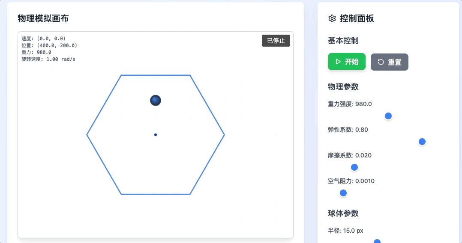Start the simulation with 开始 button
This screenshot has height=243, width=462.
346,62
